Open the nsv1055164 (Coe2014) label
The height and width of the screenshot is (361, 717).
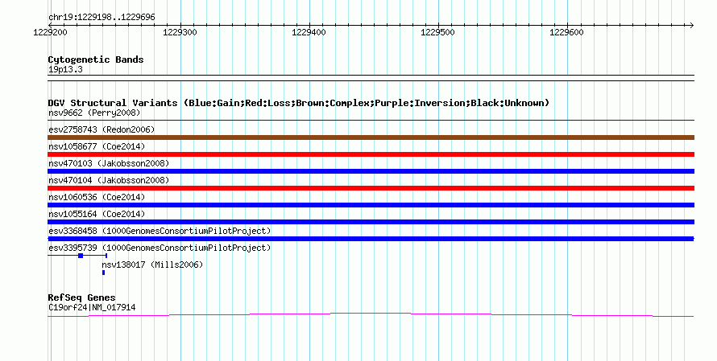point(97,214)
